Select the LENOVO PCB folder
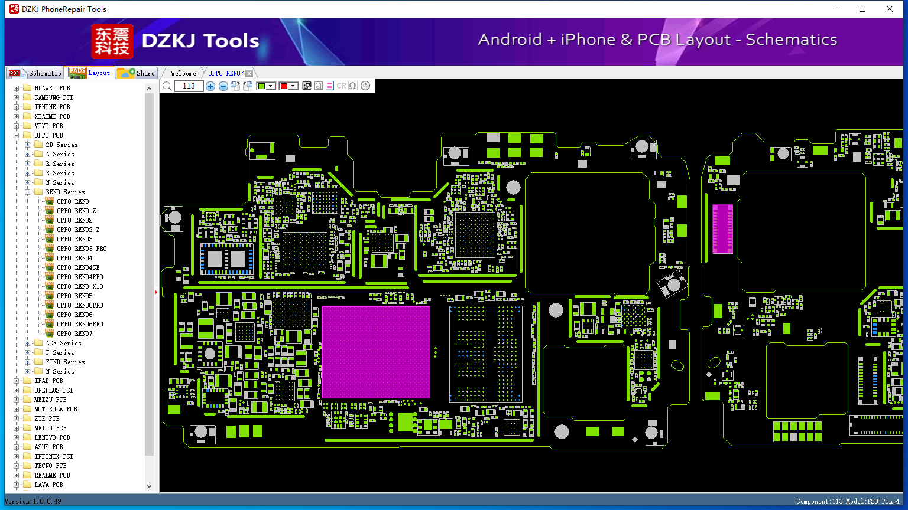Image resolution: width=908 pixels, height=510 pixels. (x=52, y=437)
